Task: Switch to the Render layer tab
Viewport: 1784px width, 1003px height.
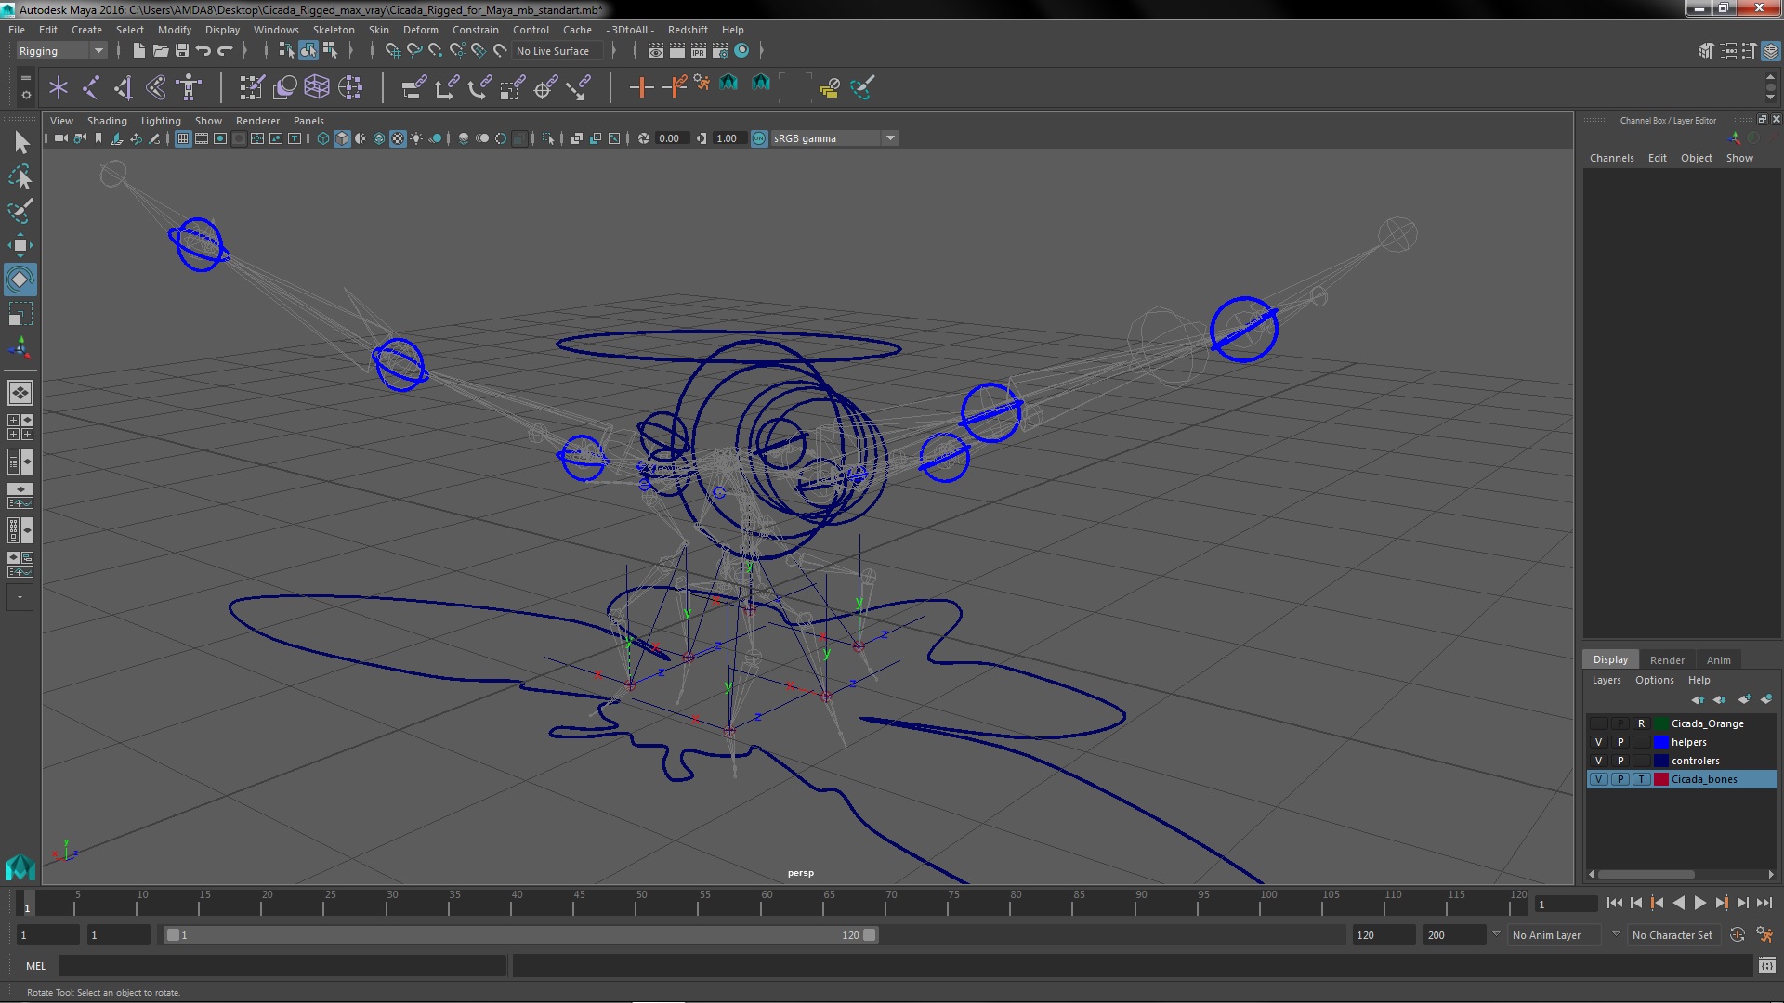Action: click(x=1667, y=660)
